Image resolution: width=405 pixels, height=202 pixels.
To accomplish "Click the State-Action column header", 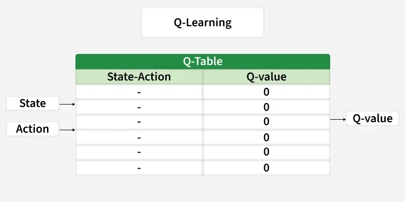I will click(x=139, y=77).
